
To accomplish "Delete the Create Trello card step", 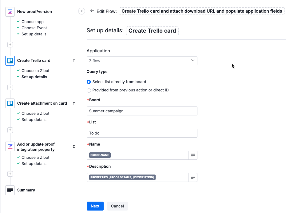I will (74, 61).
